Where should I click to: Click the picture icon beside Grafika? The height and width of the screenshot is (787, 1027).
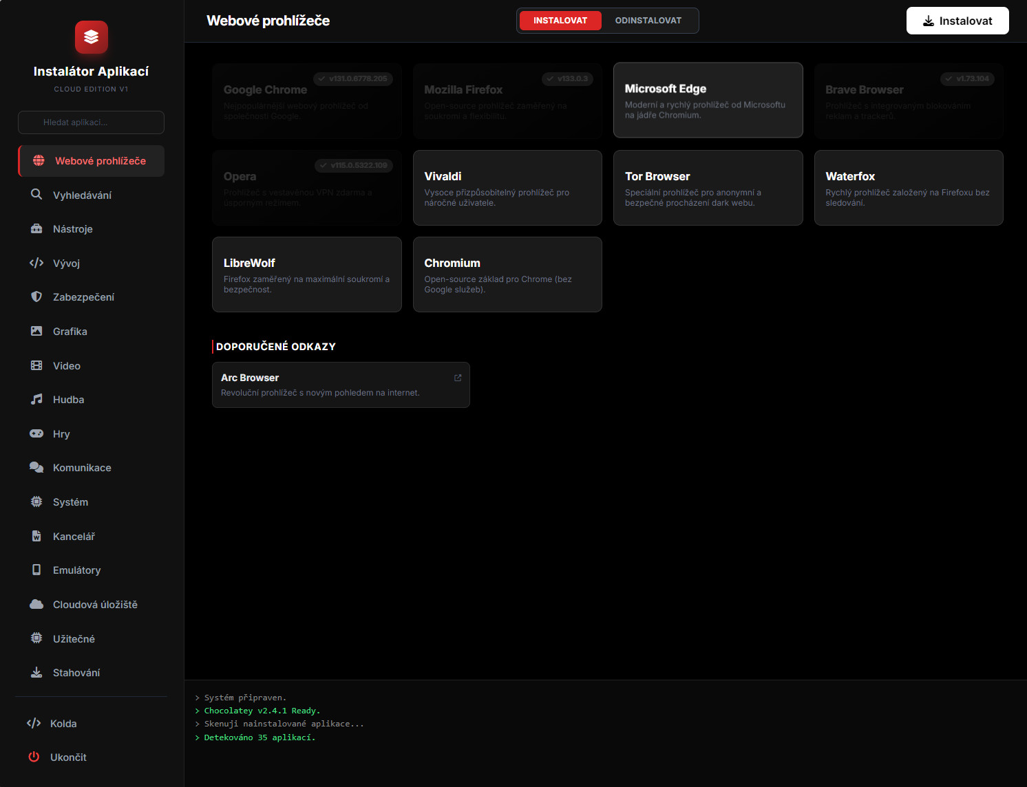click(x=36, y=332)
